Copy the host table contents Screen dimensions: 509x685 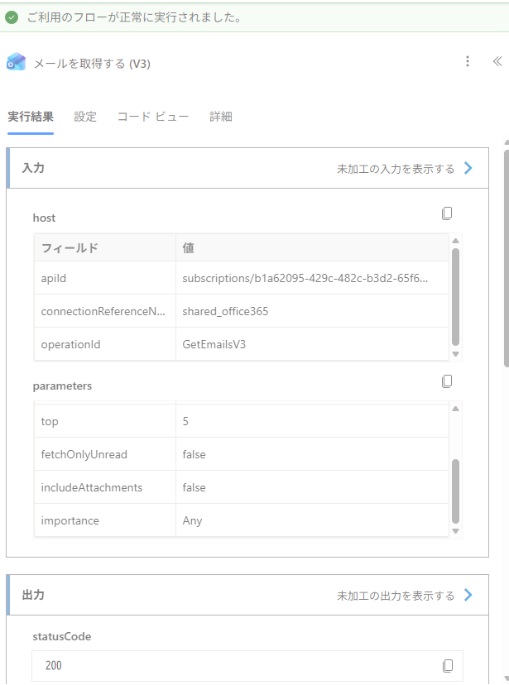pos(447,213)
